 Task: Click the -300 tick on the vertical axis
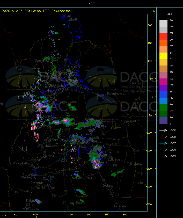tap(149, 204)
